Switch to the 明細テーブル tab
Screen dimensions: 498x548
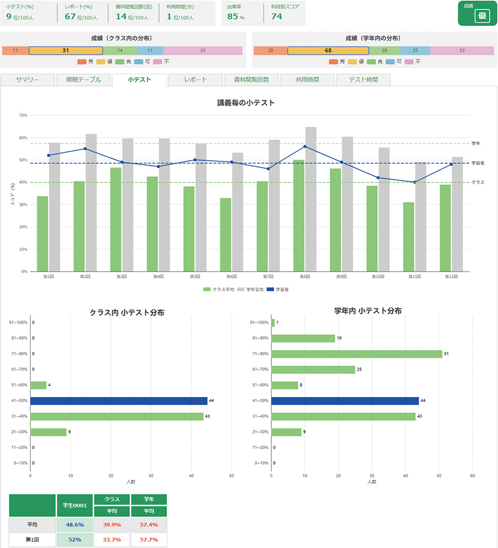[x=83, y=80]
